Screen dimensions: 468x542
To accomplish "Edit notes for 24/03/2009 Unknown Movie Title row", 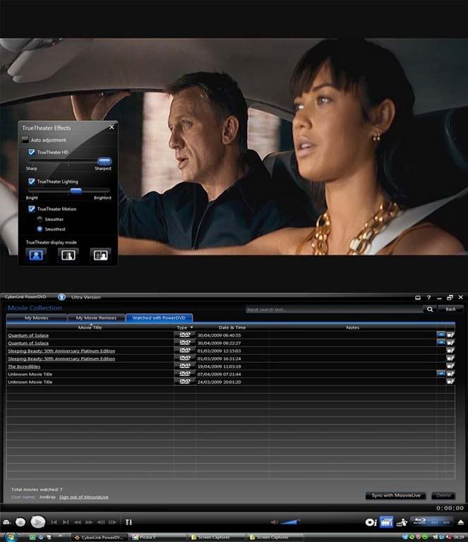I will pos(450,382).
